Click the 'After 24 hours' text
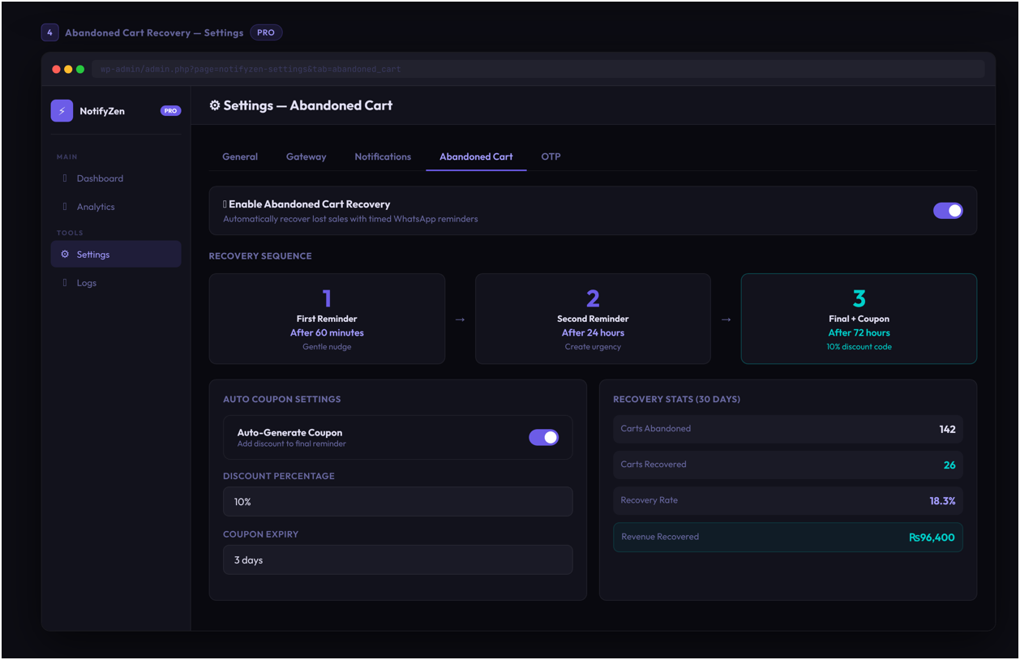Screen dimensions: 1020x660 tap(593, 332)
